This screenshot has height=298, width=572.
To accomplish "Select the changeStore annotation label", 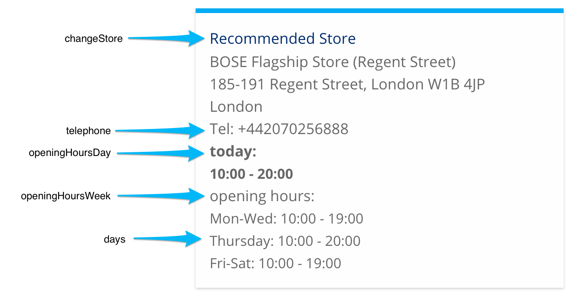I will [94, 39].
